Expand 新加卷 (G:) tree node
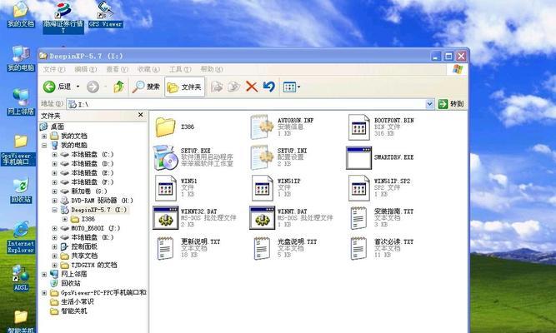Image resolution: width=556 pixels, height=333 pixels. point(54,191)
